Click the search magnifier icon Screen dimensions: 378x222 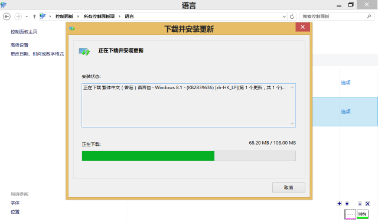click(x=369, y=17)
